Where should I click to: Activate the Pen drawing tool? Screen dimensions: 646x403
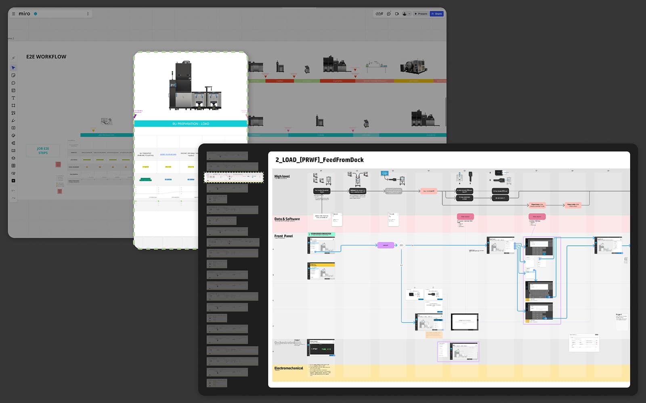click(13, 120)
